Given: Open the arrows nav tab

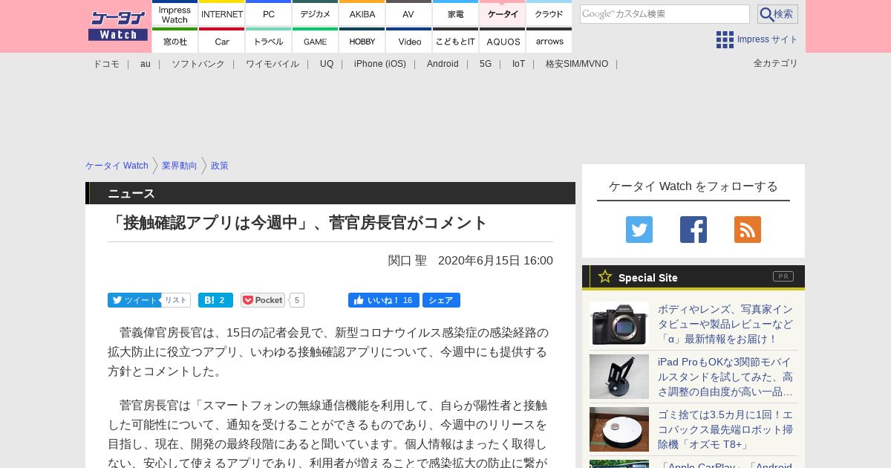Looking at the screenshot, I should click(x=549, y=41).
